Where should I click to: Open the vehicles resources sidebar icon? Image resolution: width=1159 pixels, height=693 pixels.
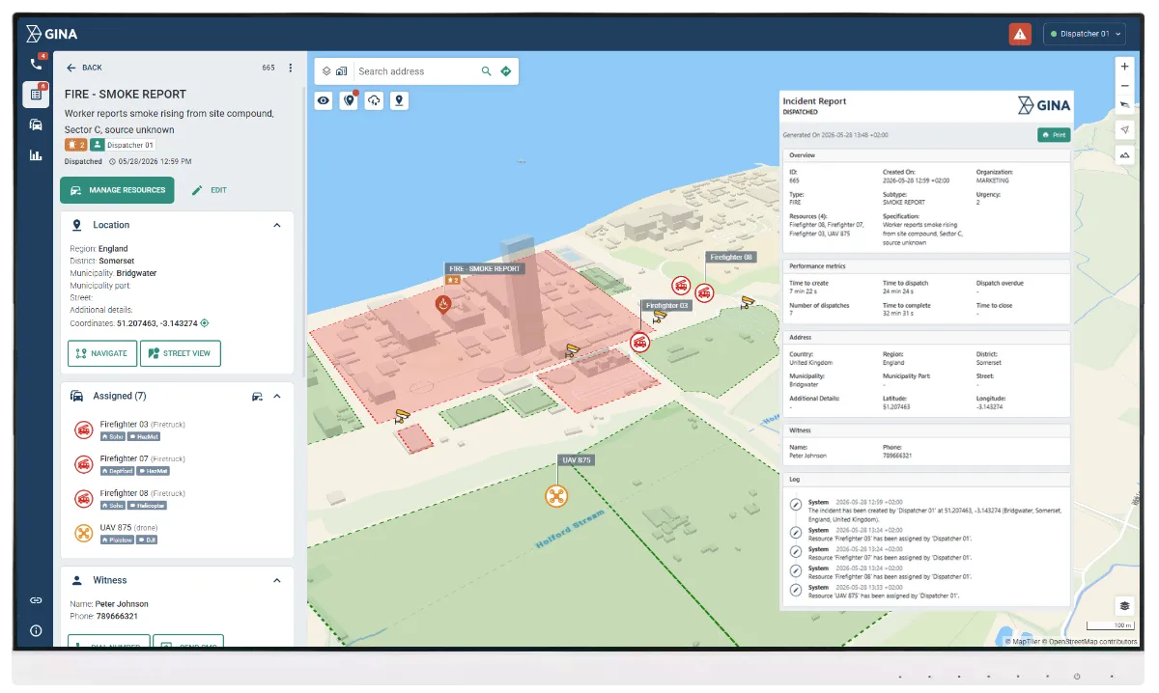pos(36,125)
